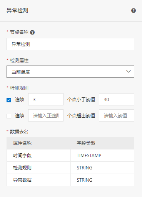142x197 pixels.
Task: Enable the 连续 个点超出阈值 rule checkbox
Action: pyautogui.click(x=9, y=116)
